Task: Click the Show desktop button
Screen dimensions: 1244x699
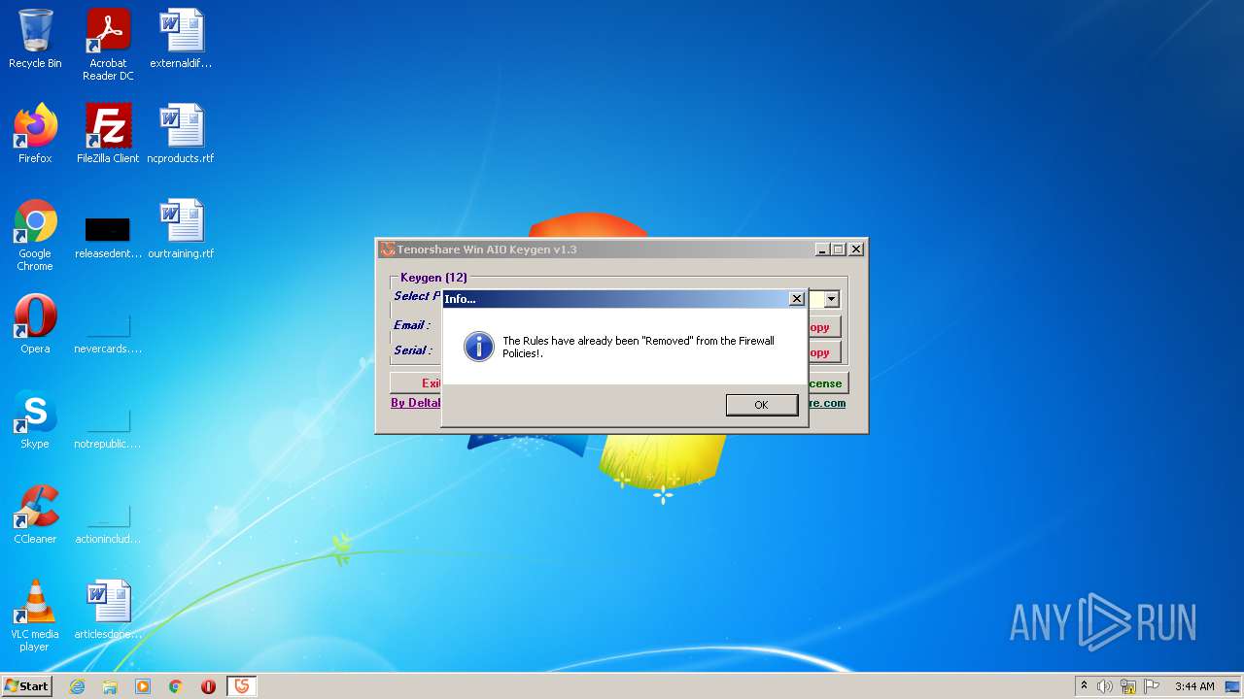Action: click(1233, 686)
